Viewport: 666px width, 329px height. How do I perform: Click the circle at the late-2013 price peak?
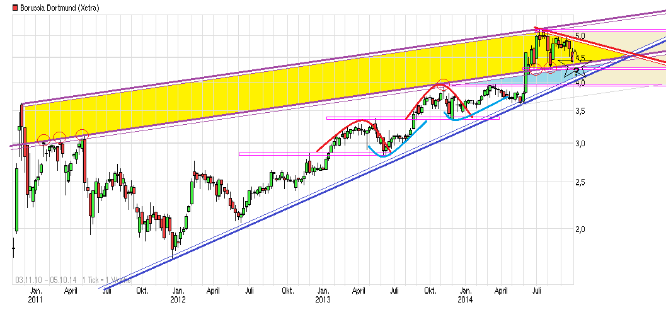coord(444,84)
